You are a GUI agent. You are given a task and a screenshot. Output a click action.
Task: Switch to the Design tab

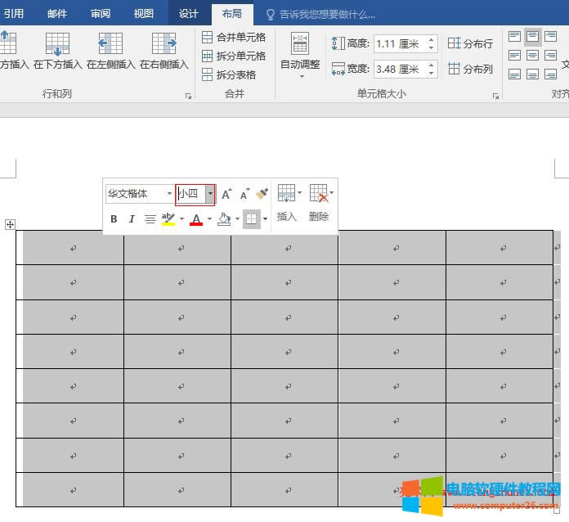[189, 14]
